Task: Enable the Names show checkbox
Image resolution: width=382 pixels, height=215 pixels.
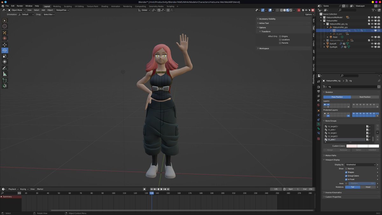Action: pos(346,169)
